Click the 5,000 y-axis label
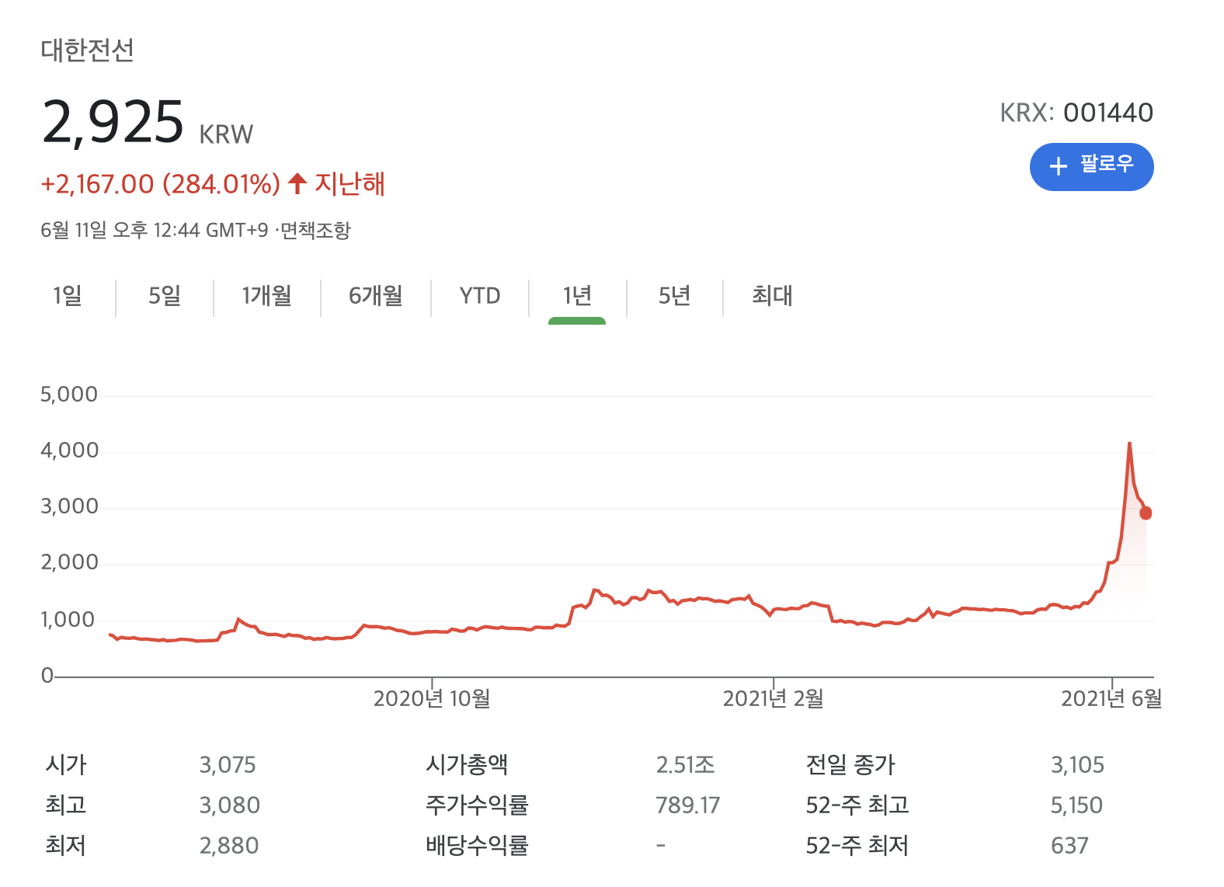This screenshot has height=887, width=1224. [x=69, y=395]
